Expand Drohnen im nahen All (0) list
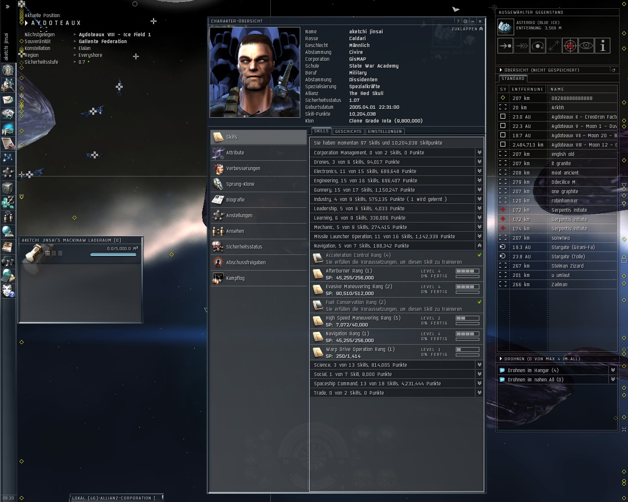Screen dimensions: 628x502 pos(613,379)
